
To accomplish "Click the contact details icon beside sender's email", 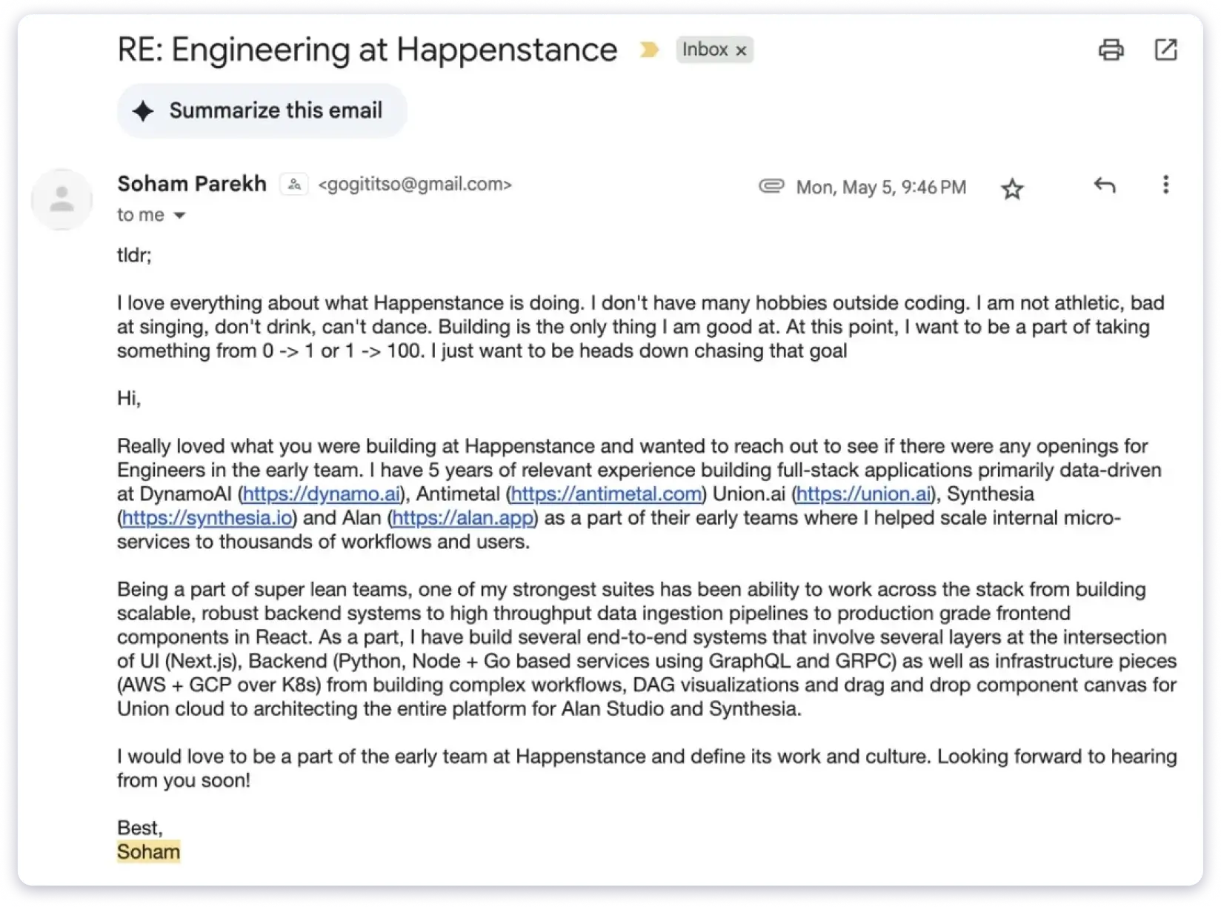I will [294, 184].
